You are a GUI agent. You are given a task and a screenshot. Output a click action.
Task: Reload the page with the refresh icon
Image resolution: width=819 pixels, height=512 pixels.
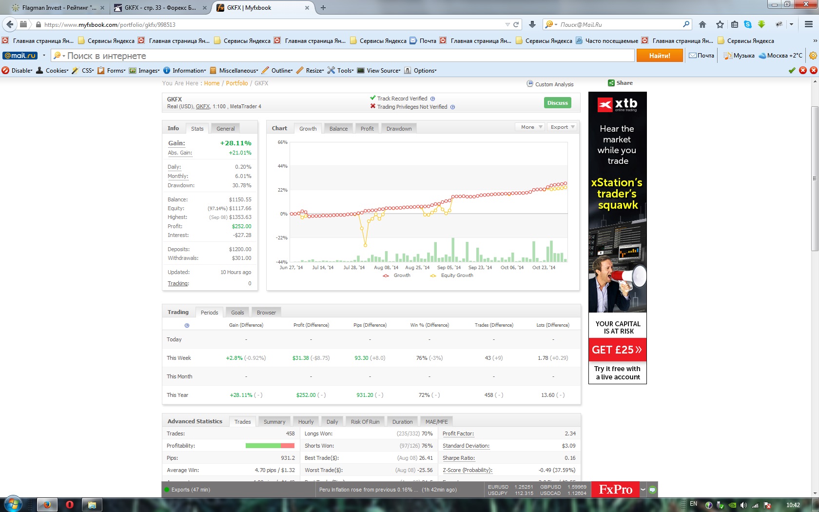(516, 24)
